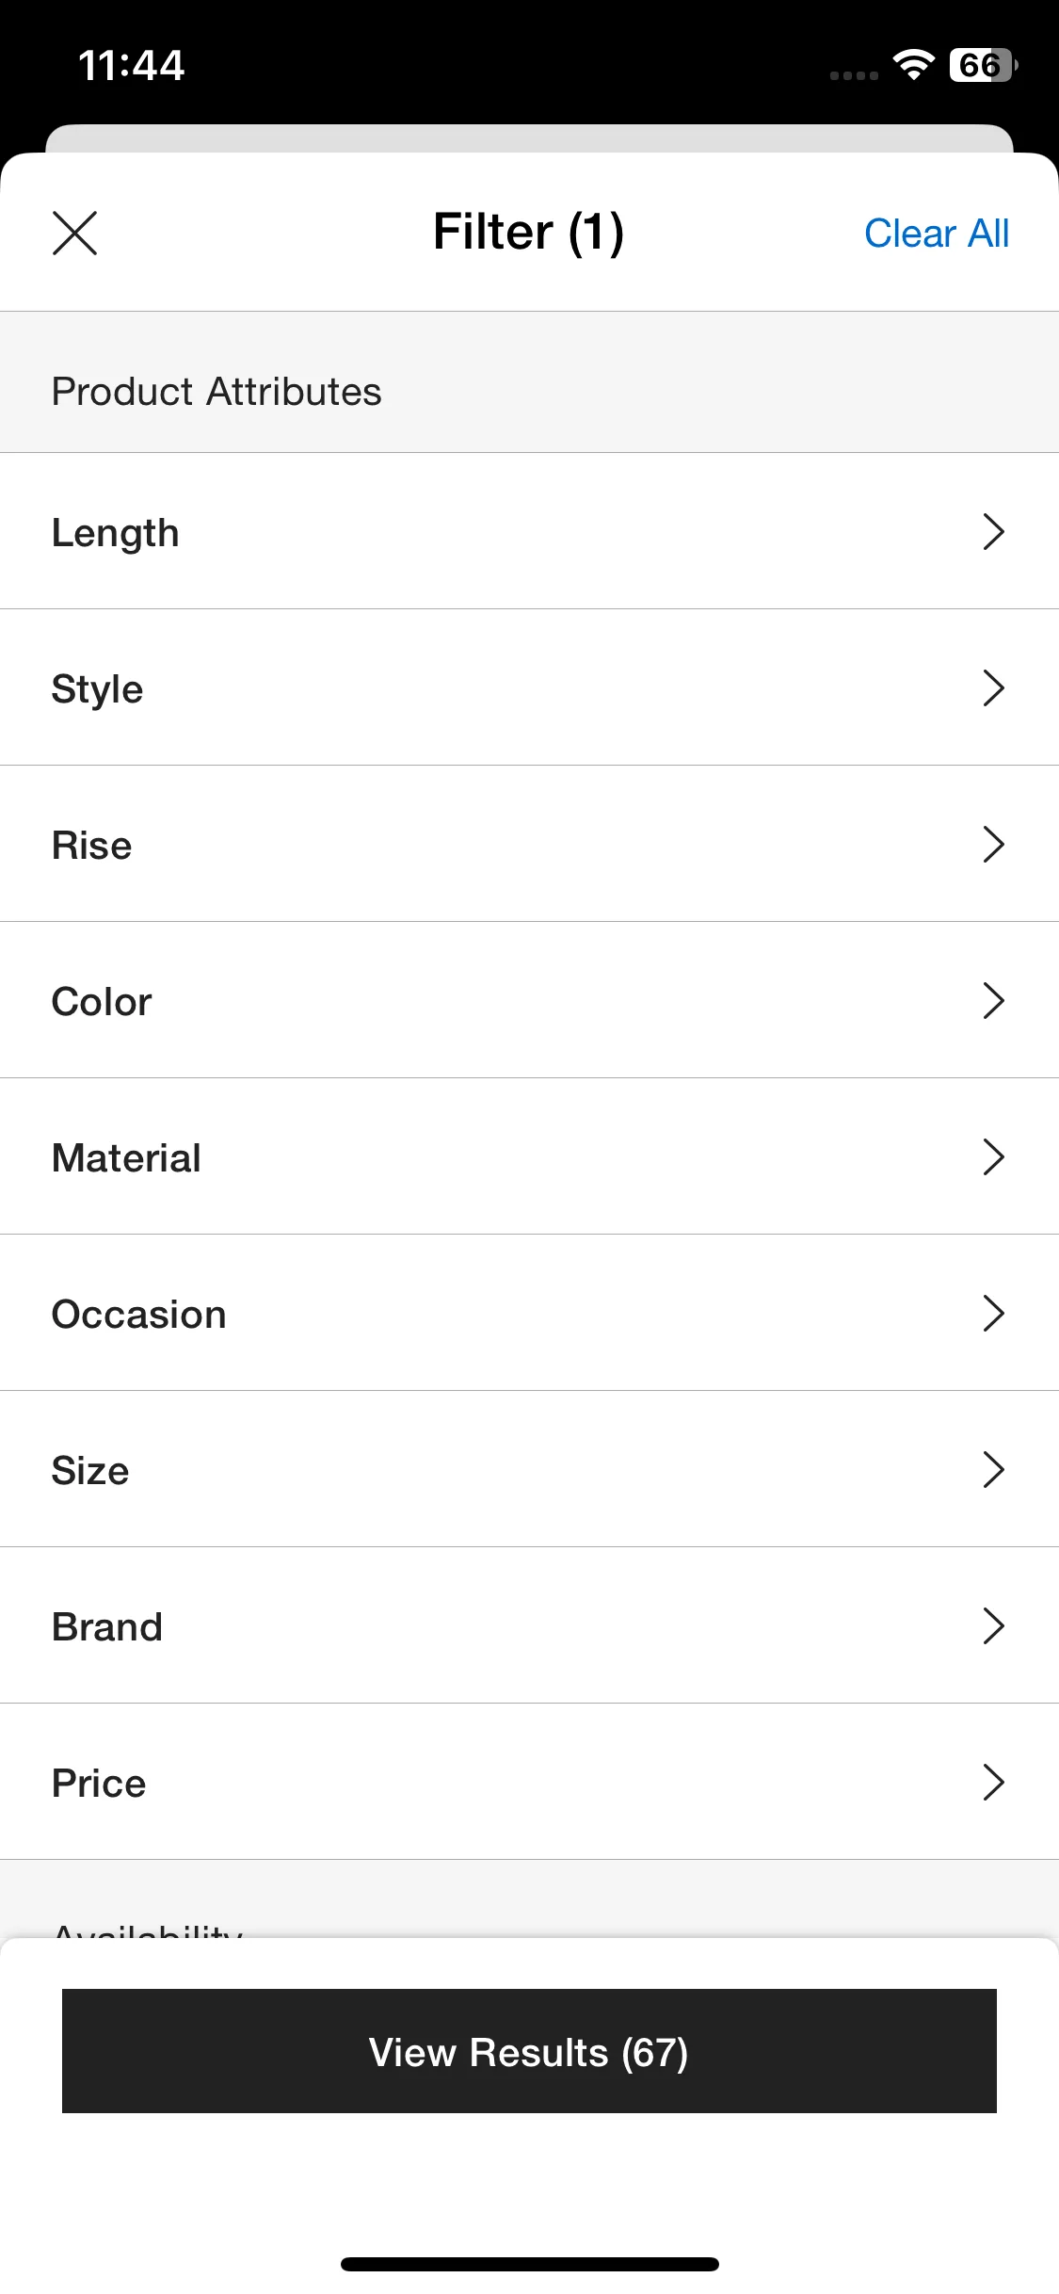Screen dimensions: 1059x2294
Task: Tap the Brand row chevron arrow
Action: (993, 1626)
